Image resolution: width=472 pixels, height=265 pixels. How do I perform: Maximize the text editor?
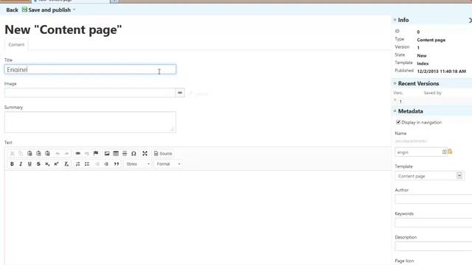pyautogui.click(x=145, y=154)
